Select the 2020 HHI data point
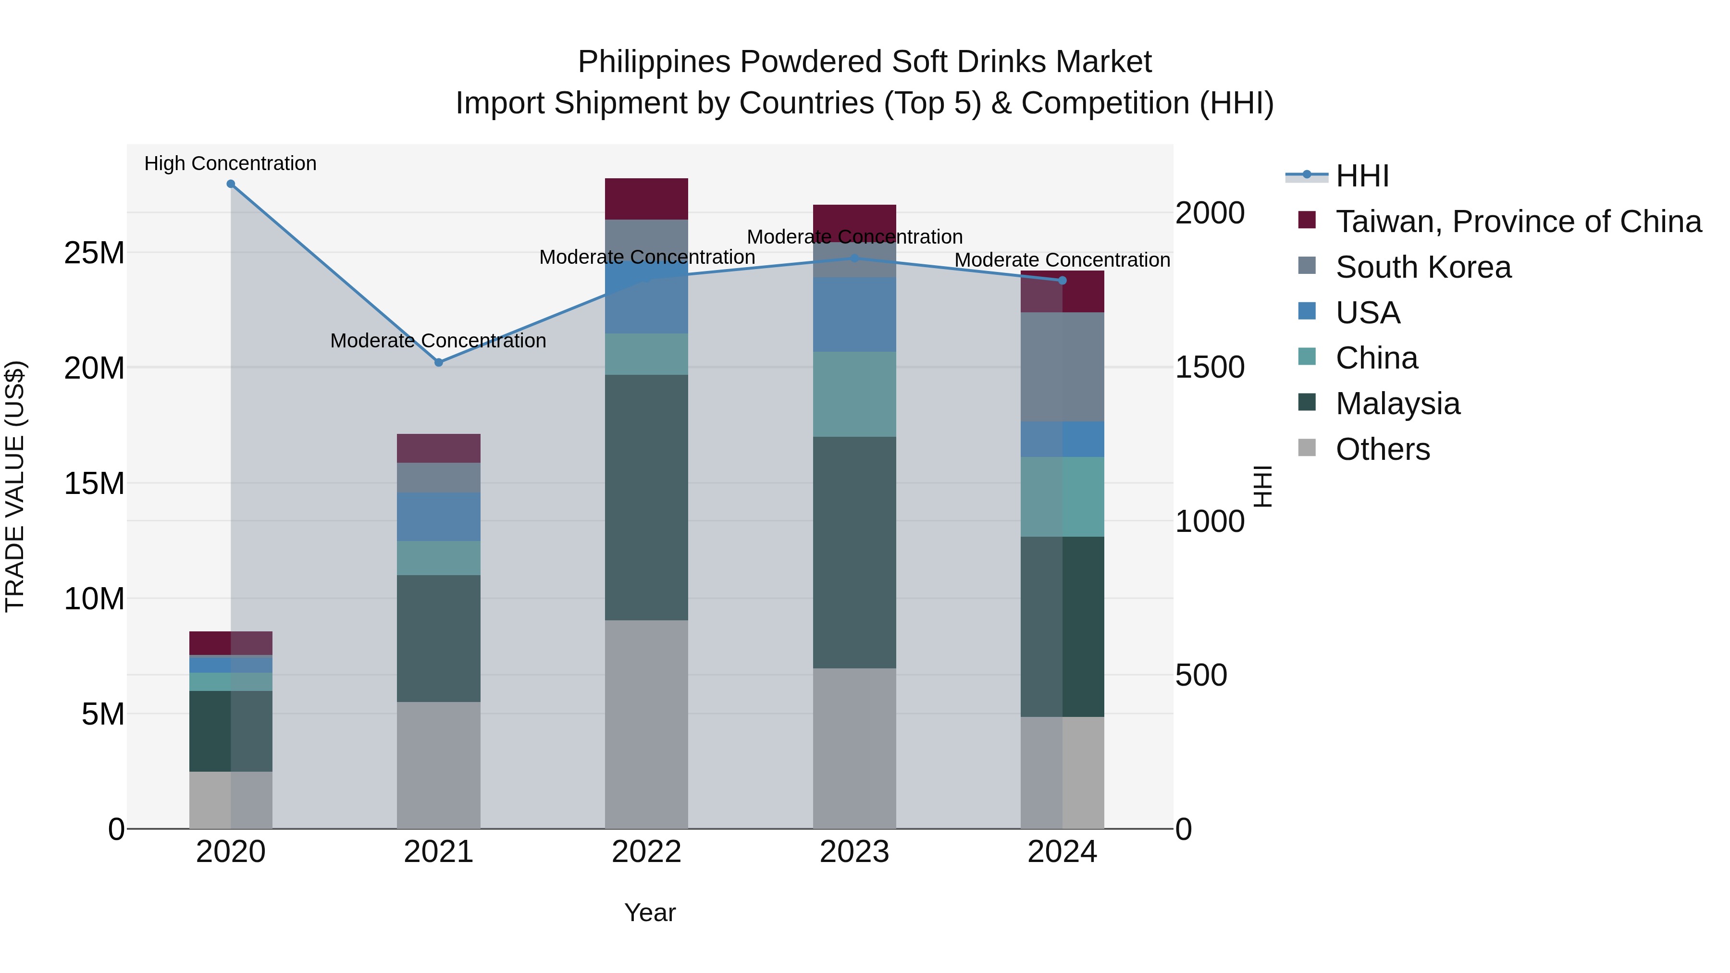 coord(231,184)
